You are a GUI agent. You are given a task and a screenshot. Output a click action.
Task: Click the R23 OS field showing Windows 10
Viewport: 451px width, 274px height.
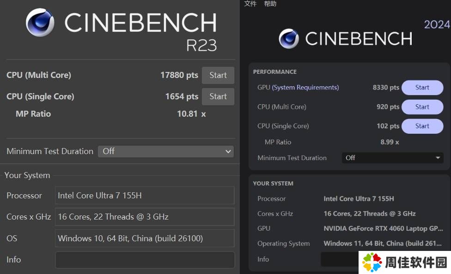[144, 238]
